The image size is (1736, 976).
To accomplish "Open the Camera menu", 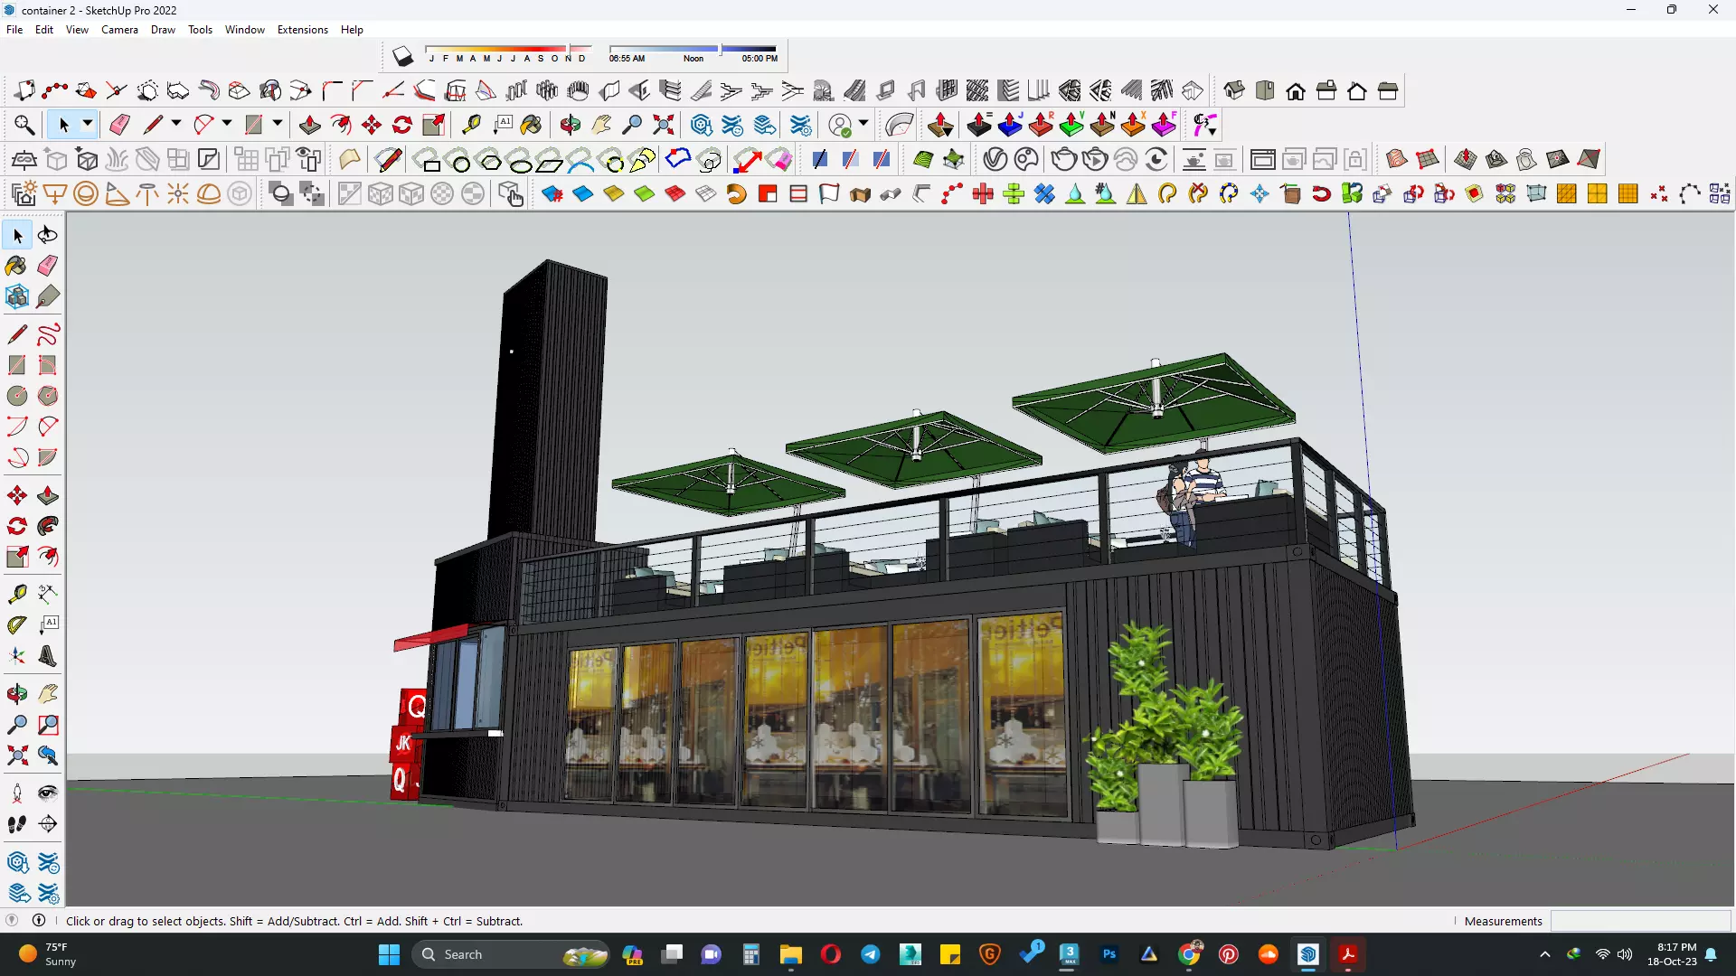I will pyautogui.click(x=119, y=30).
